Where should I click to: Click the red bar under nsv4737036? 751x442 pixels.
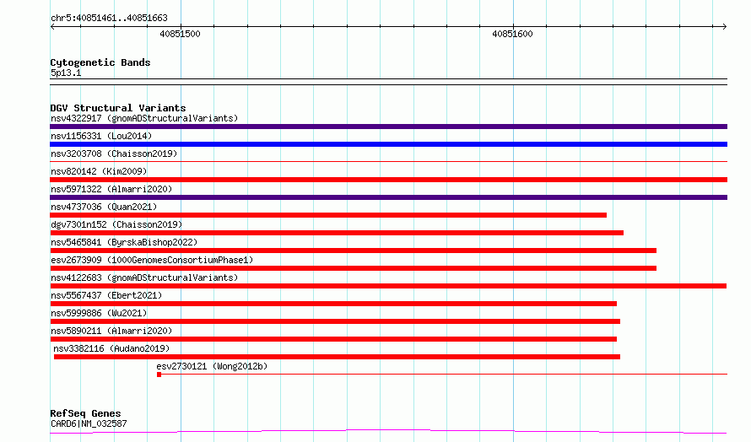coord(328,215)
